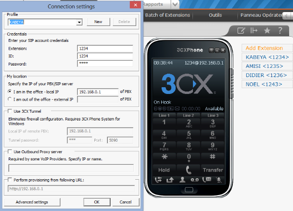293x211 pixels.
Task: Click the Hold button on phone
Action: coord(164,170)
